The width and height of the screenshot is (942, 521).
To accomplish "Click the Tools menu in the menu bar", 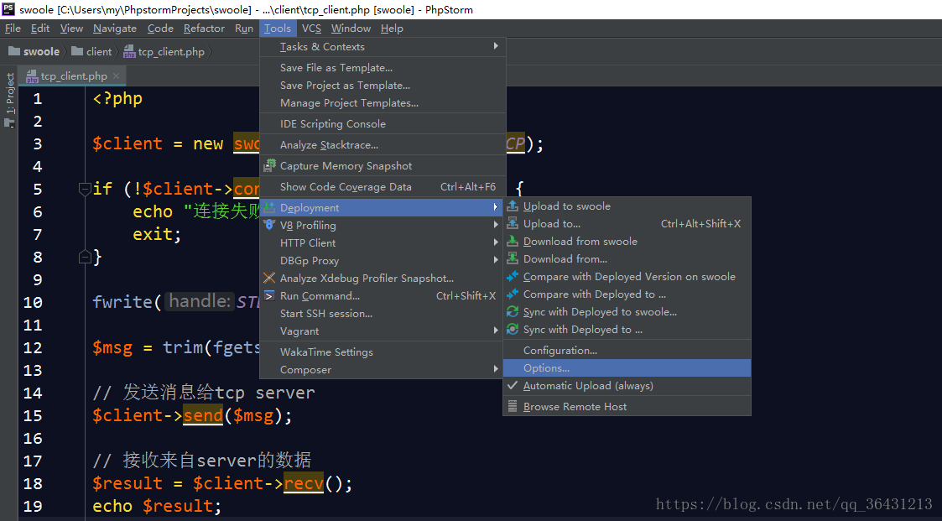I will pos(278,29).
